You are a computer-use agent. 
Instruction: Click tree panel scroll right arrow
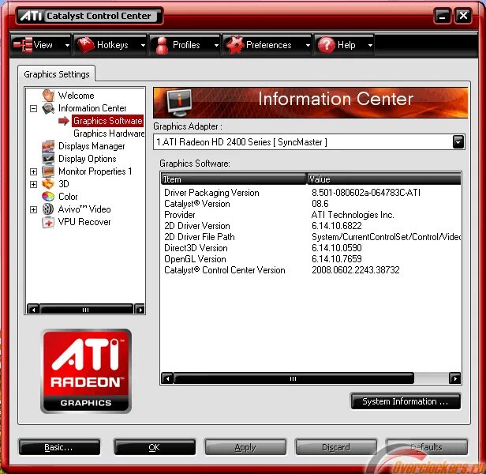pyautogui.click(x=140, y=310)
